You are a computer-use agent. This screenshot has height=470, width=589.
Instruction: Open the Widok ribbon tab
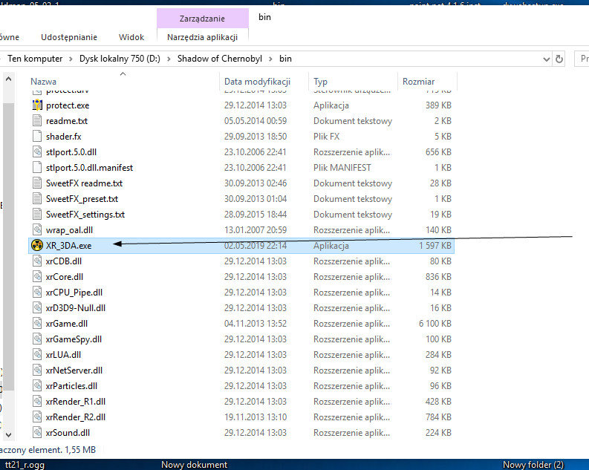(x=131, y=37)
